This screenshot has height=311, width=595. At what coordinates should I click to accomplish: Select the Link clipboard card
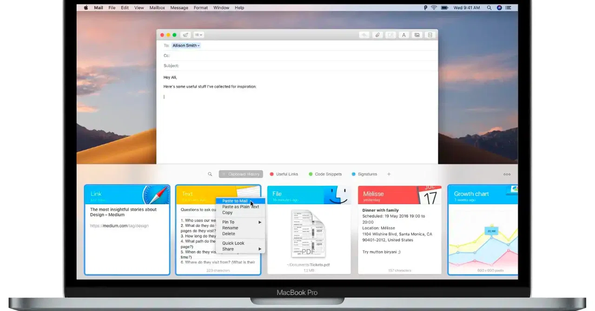127,230
